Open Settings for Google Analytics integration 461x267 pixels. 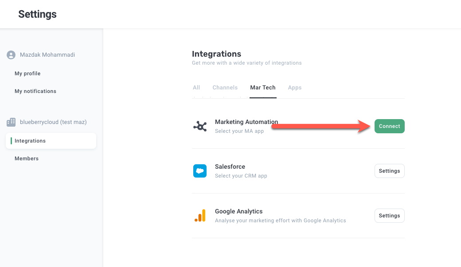[389, 216]
